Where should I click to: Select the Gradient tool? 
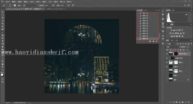pyautogui.click(x=2, y=44)
